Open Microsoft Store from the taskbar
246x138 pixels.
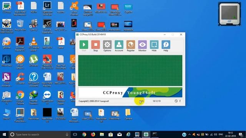(111, 135)
